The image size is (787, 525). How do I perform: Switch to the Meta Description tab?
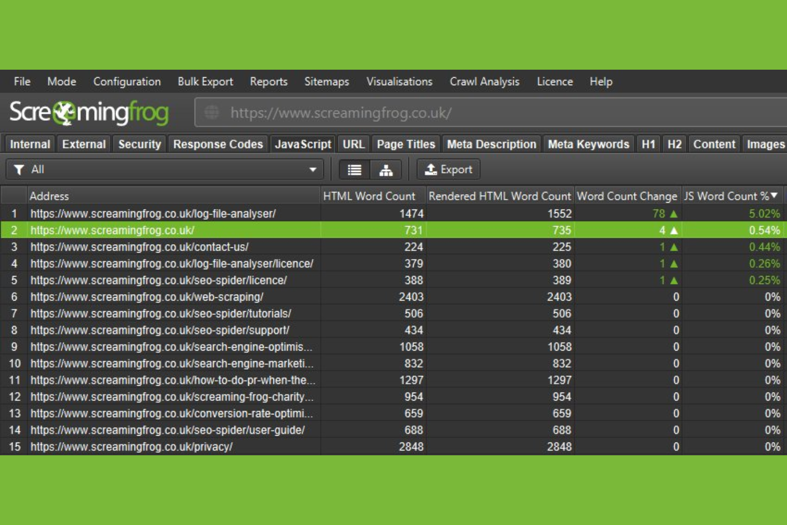pyautogui.click(x=491, y=144)
